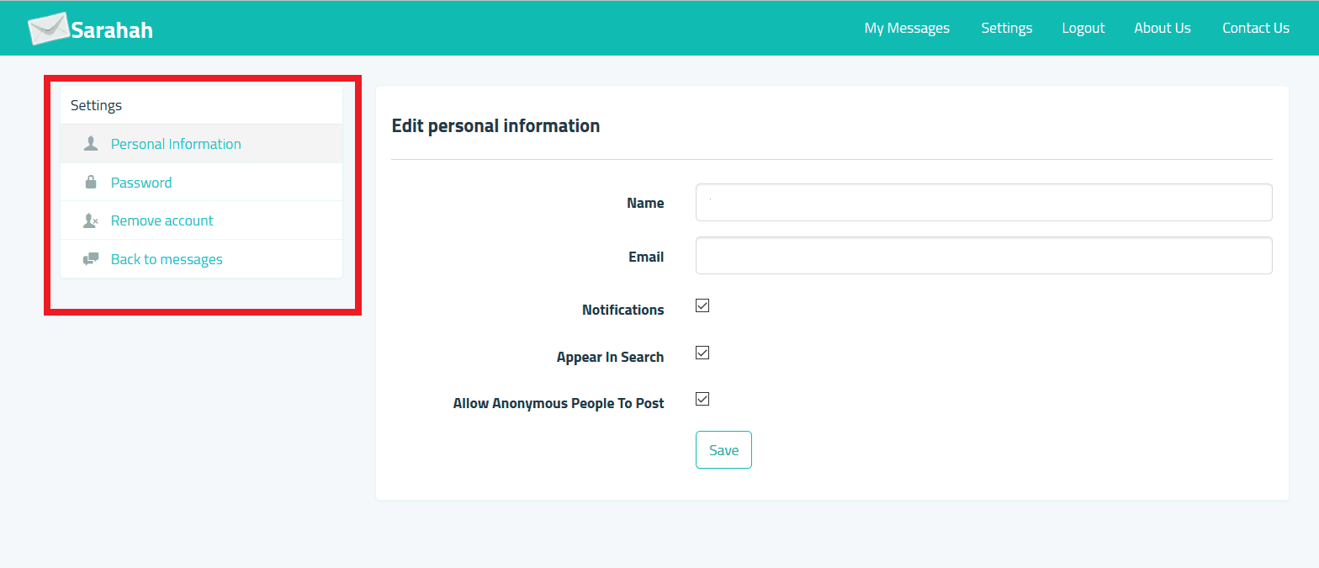
Task: Select the Personal Information sidebar link
Action: click(176, 144)
